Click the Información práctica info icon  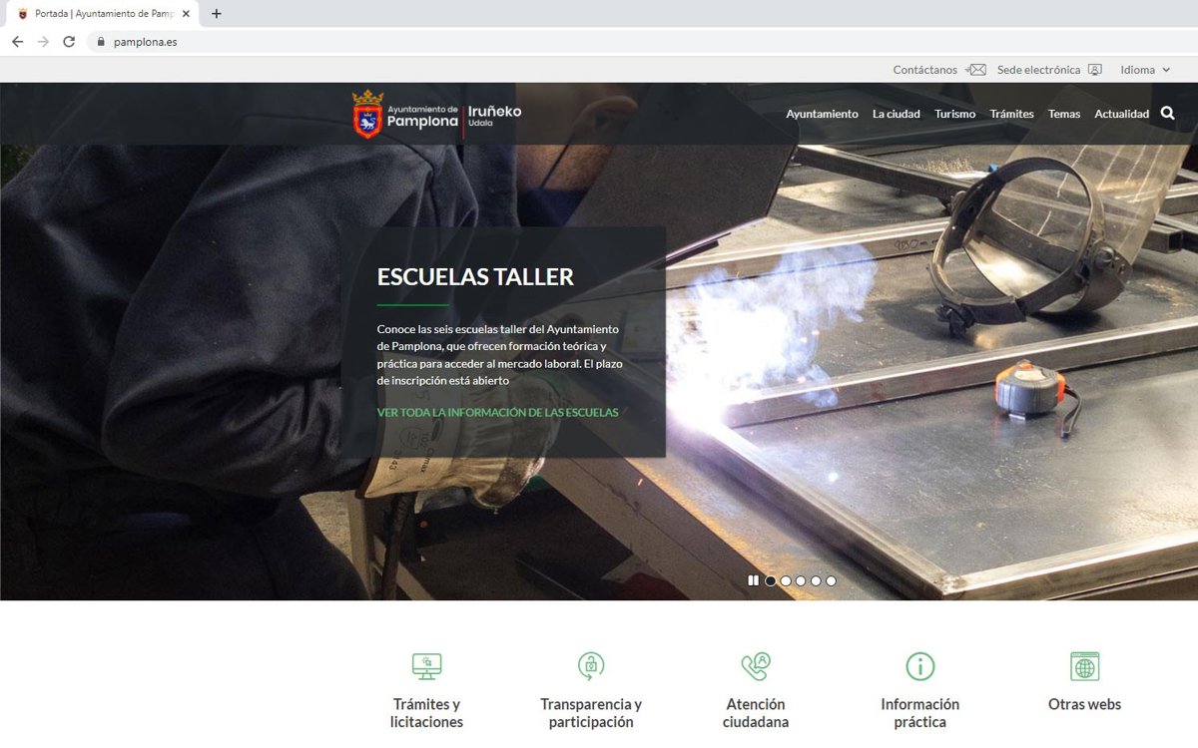(x=919, y=666)
